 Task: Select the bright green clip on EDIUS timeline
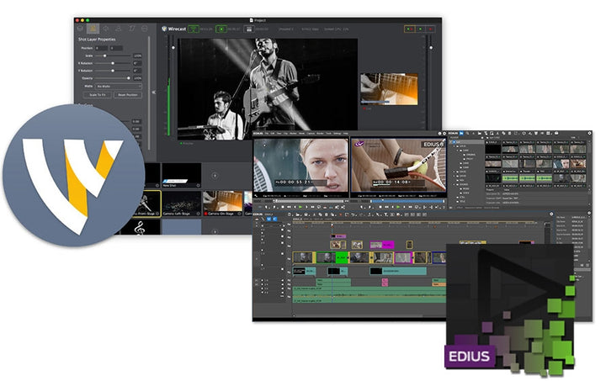[x=342, y=257]
